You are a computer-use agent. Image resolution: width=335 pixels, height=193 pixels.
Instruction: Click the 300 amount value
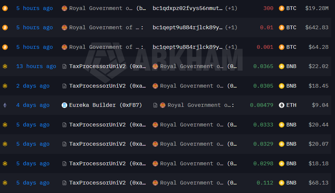(x=269, y=9)
